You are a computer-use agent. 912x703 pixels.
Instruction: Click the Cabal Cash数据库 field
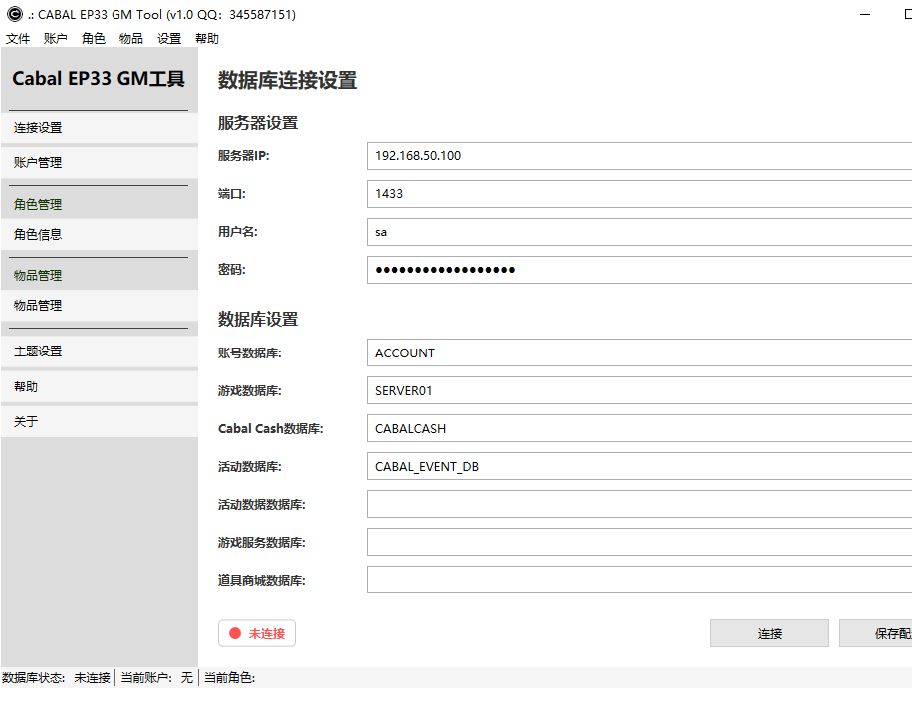point(640,428)
